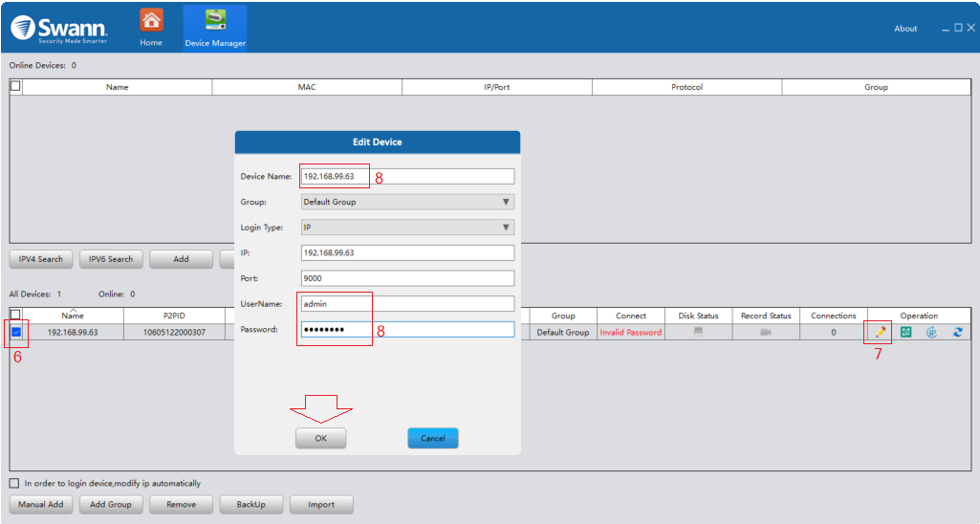
Task: Click the About menu item
Action: (x=905, y=28)
